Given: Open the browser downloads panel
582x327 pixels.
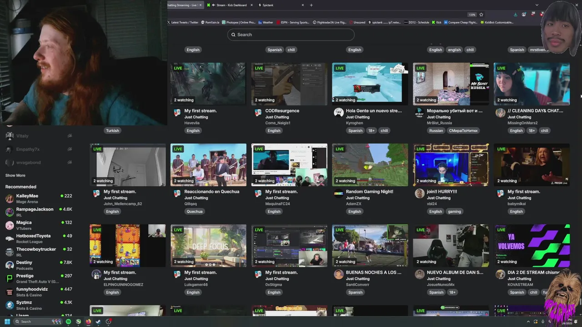Looking at the screenshot, I should click(515, 15).
